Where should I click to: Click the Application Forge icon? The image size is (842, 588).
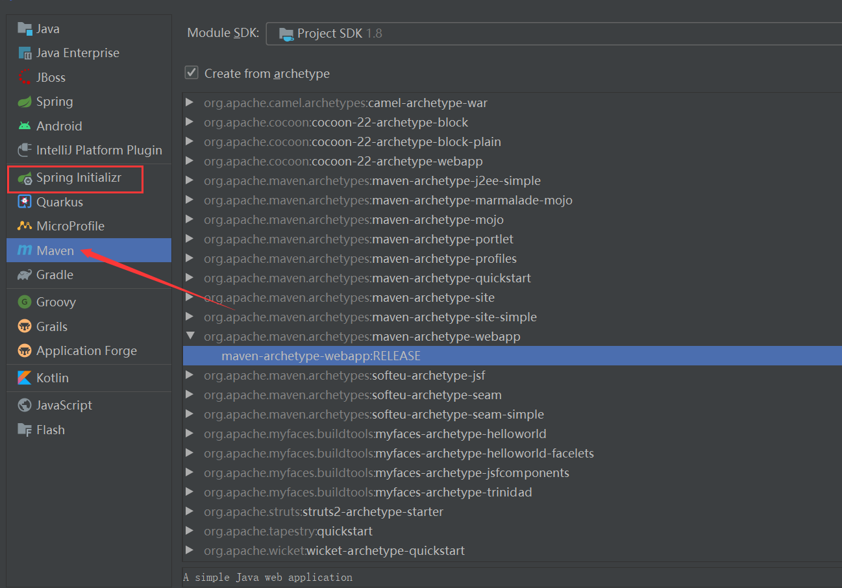pyautogui.click(x=25, y=351)
